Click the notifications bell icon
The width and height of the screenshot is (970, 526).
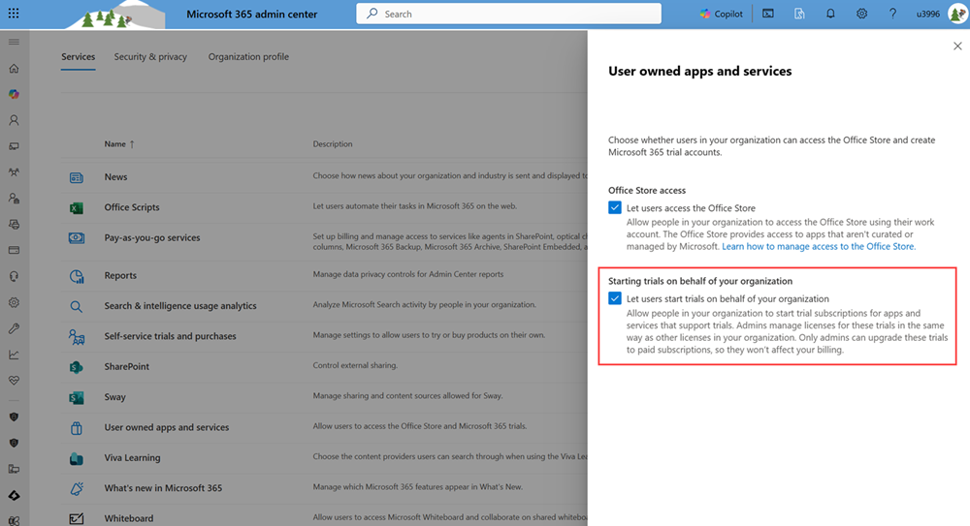830,15
